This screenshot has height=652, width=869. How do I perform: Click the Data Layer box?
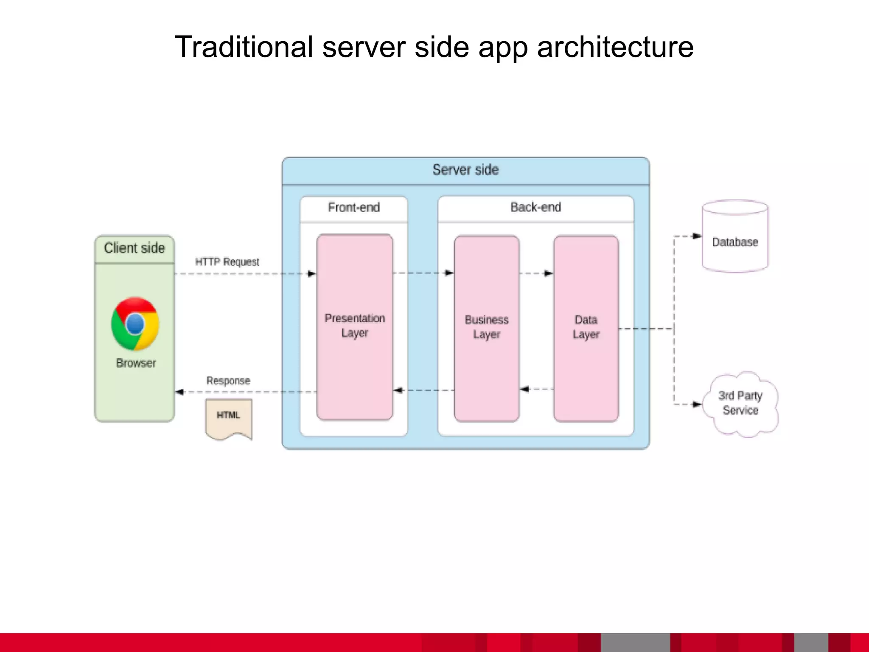[586, 328]
